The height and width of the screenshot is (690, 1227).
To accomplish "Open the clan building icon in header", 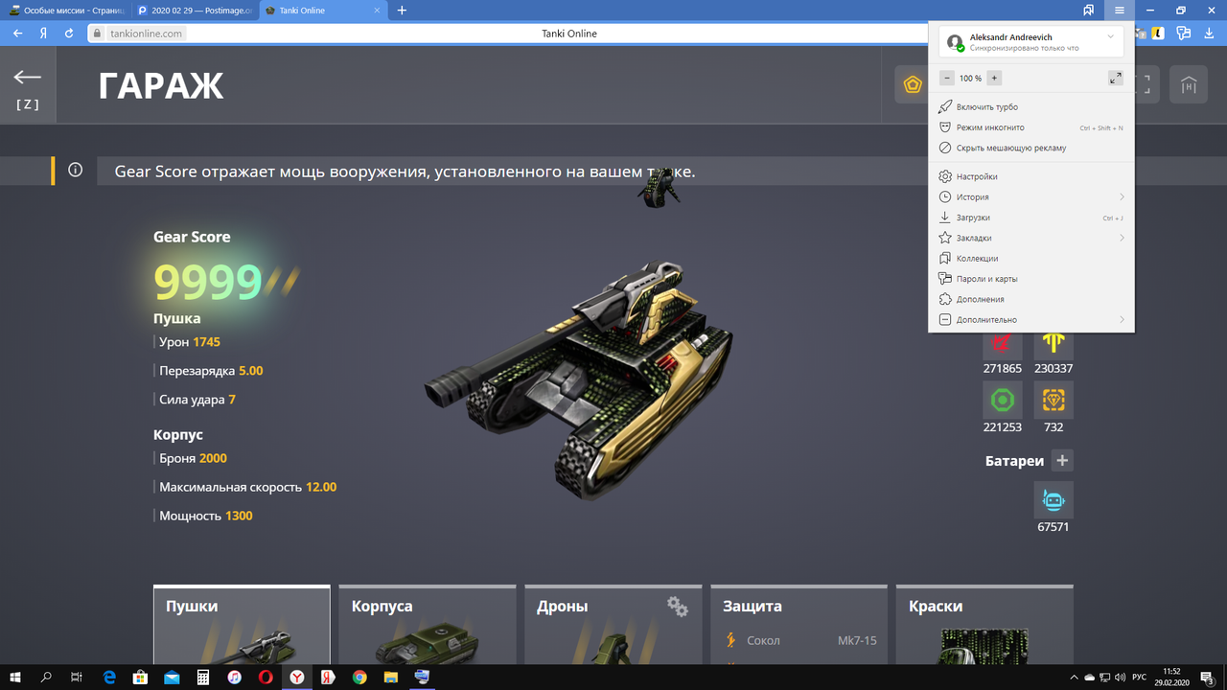I will click(x=1189, y=85).
